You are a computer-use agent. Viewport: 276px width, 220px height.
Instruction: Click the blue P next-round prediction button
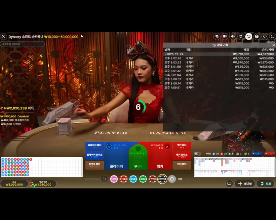(x=257, y=154)
